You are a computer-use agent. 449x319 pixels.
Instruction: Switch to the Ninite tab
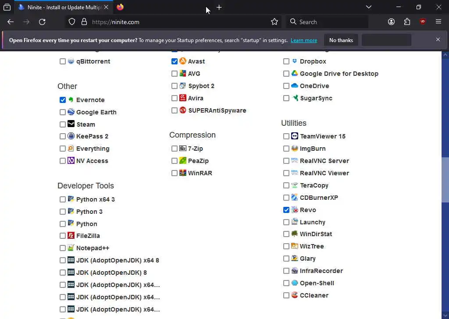click(x=63, y=7)
